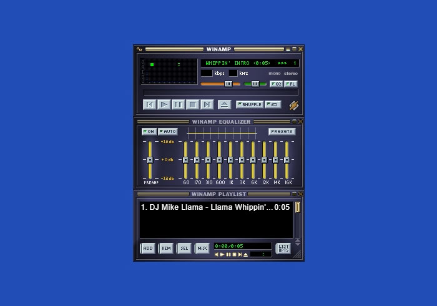437x306 pixels.
Task: Click the clutter bar V visualization letter
Action: (143, 81)
